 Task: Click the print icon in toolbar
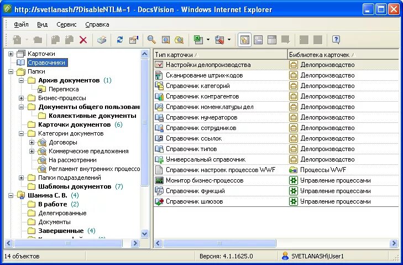point(102,40)
